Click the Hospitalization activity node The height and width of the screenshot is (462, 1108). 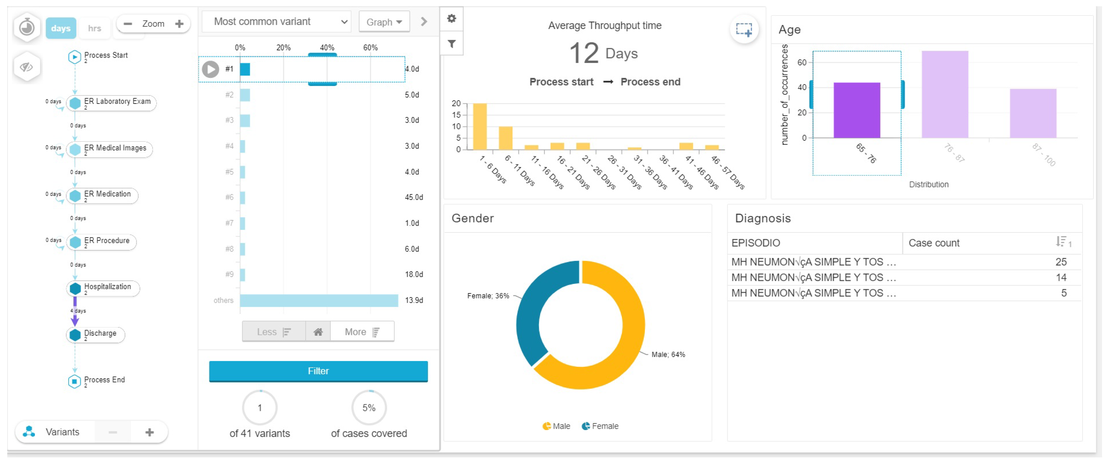[103, 288]
